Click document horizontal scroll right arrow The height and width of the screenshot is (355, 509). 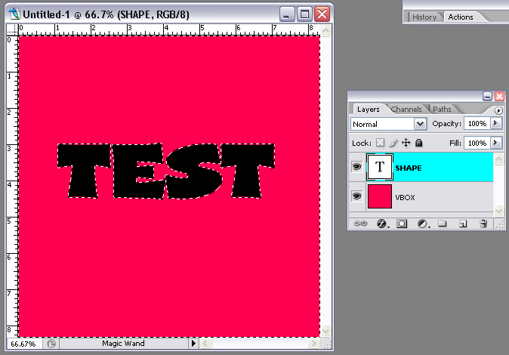point(313,344)
